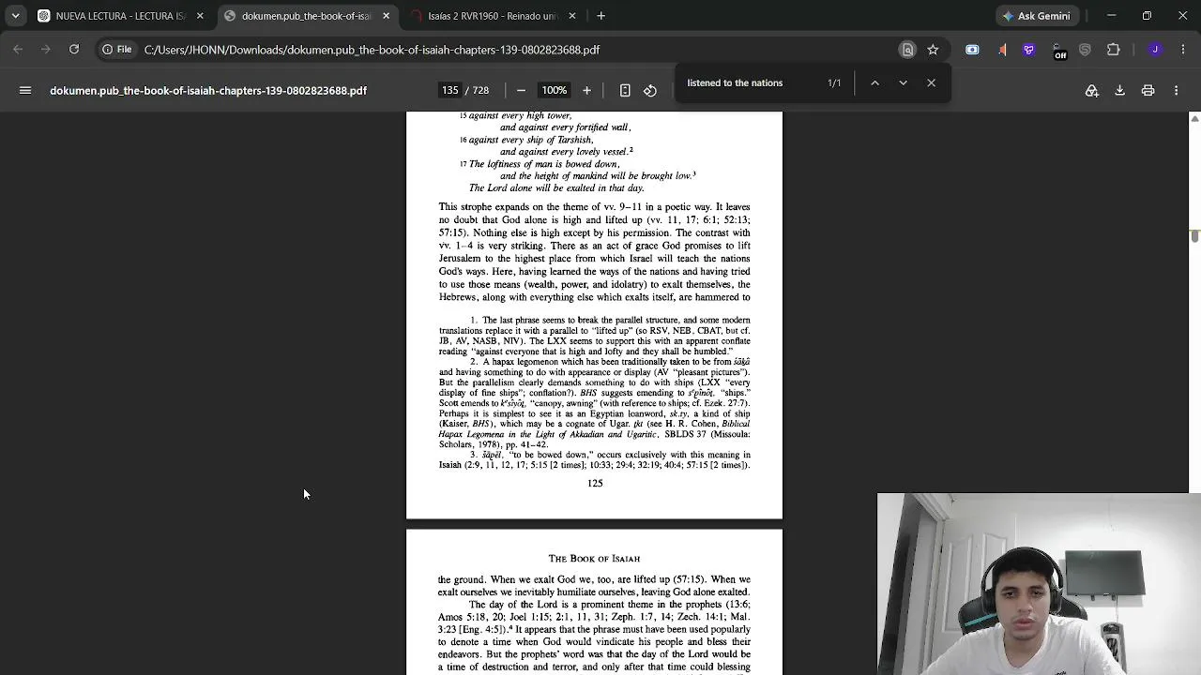Go to next search match
The height and width of the screenshot is (675, 1201).
(x=903, y=82)
